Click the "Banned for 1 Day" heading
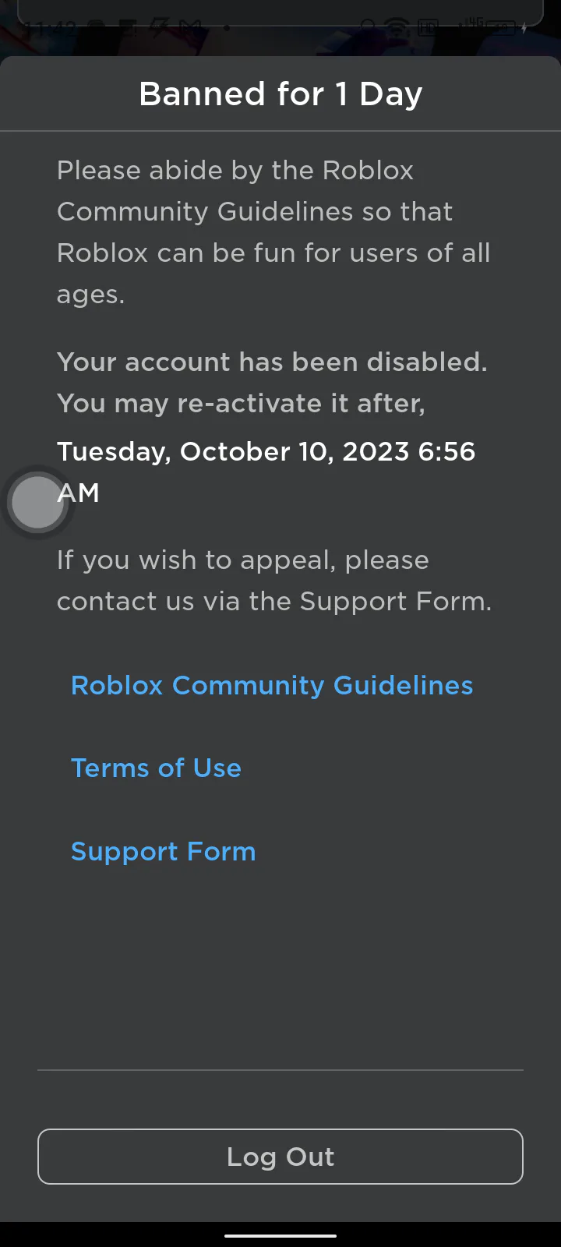 (x=280, y=94)
